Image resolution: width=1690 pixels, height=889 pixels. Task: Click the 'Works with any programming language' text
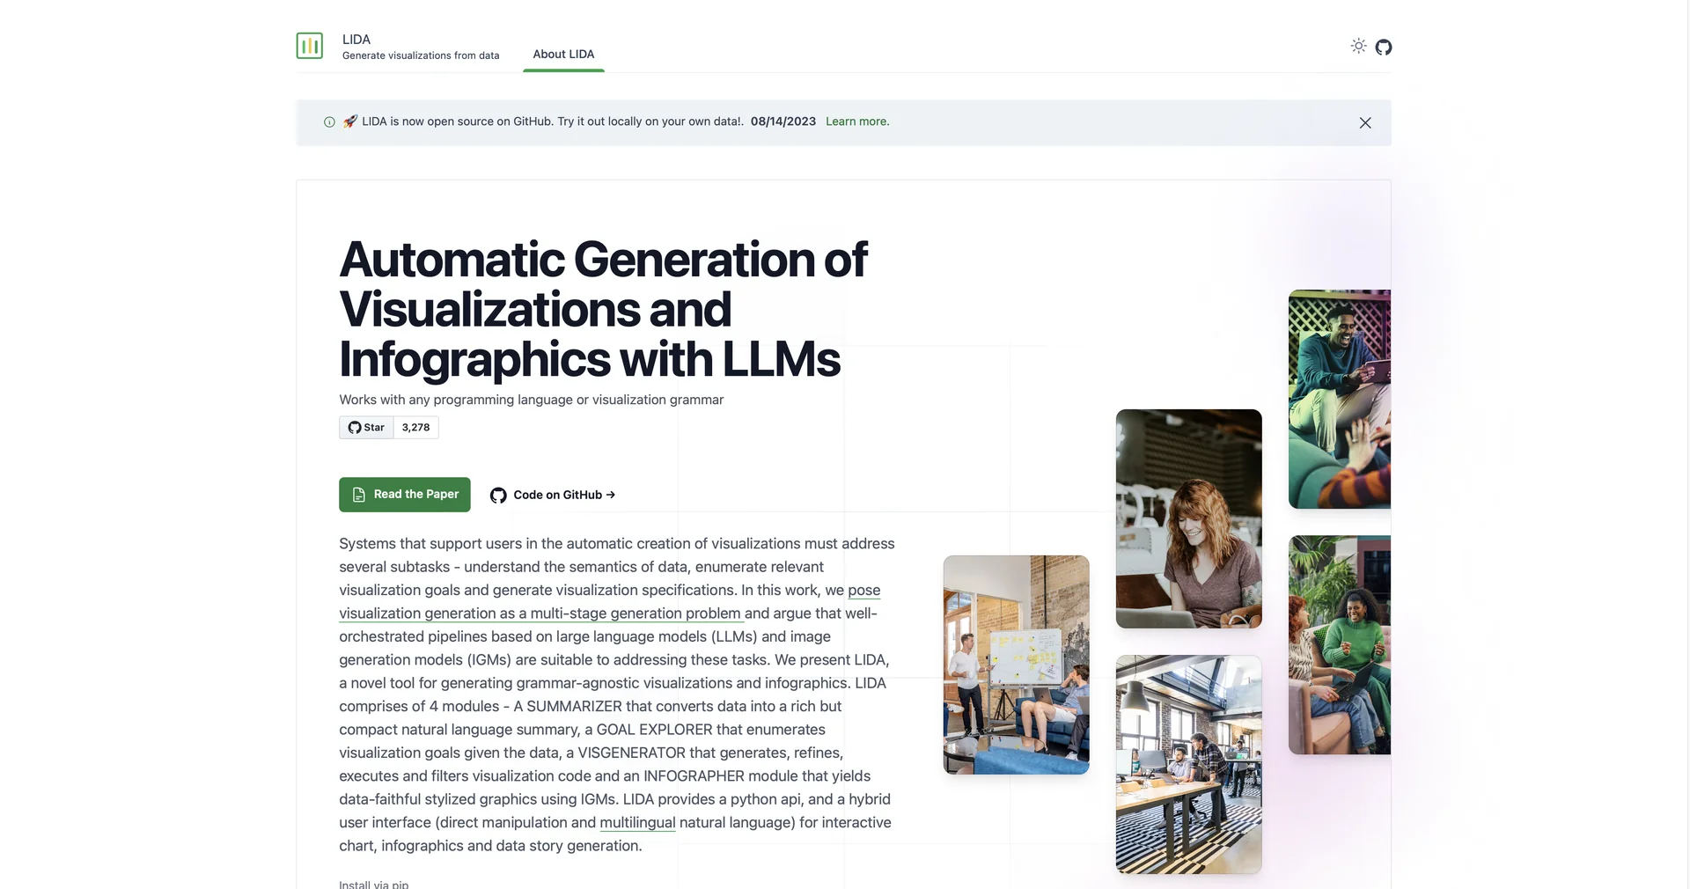tap(532, 400)
